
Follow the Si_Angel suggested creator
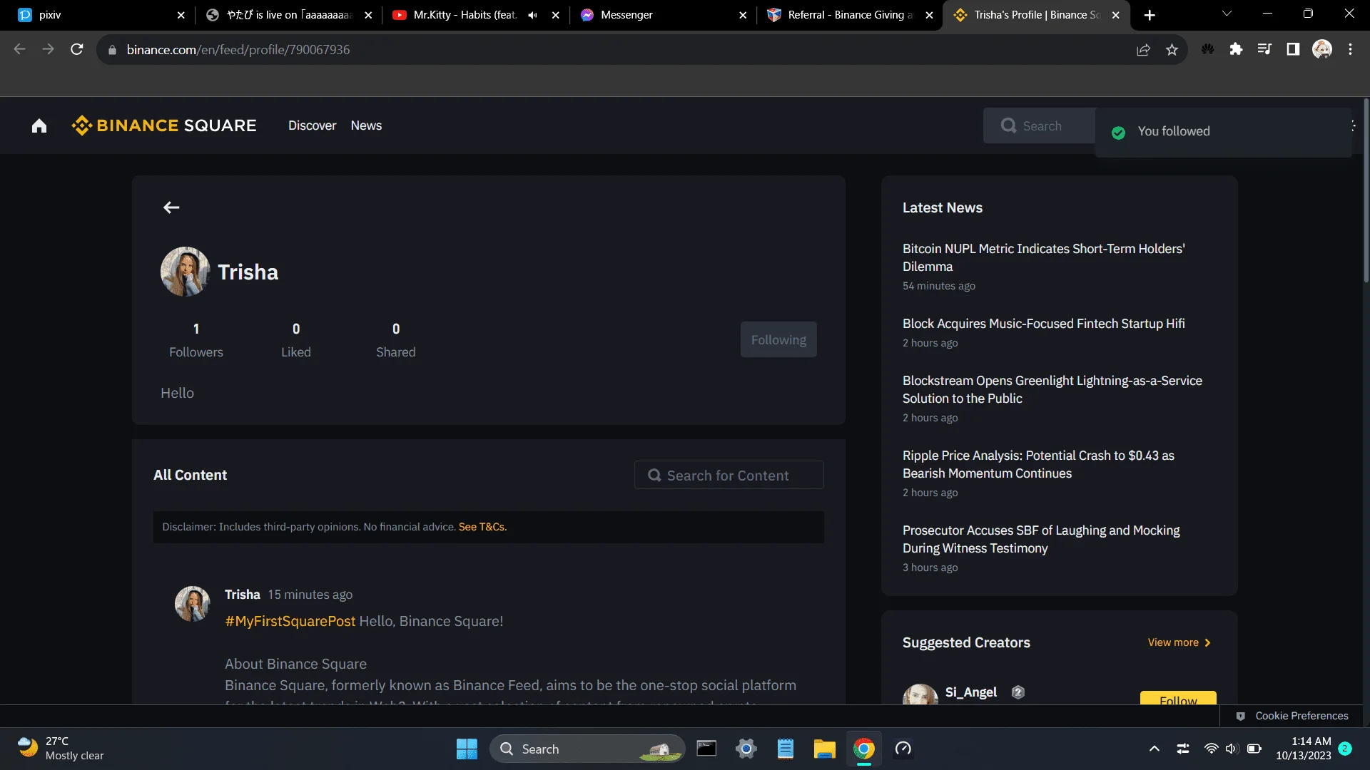[1178, 698]
